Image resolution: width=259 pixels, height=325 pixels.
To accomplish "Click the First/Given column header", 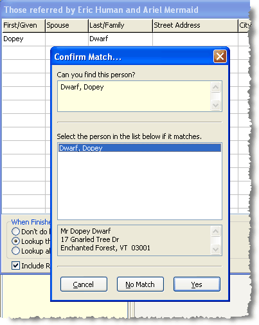I will [x=24, y=26].
